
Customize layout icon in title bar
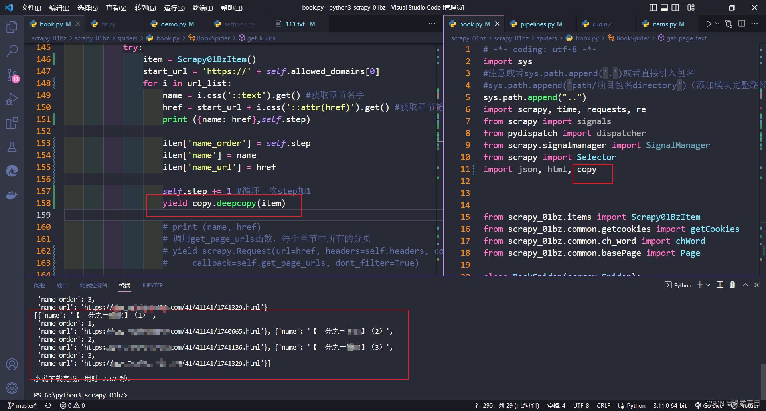click(691, 8)
